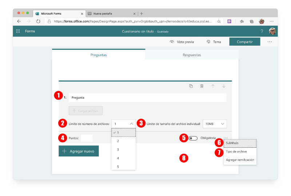Open the help question mark
This screenshot has height=196, width=291.
tap(262, 31)
